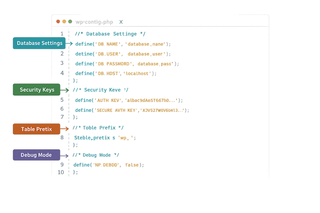Click the 'XJVS27W0V6U413...' key string
The image size is (320, 213).
click(x=162, y=110)
